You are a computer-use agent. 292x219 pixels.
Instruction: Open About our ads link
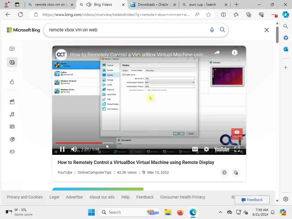coord(102,197)
